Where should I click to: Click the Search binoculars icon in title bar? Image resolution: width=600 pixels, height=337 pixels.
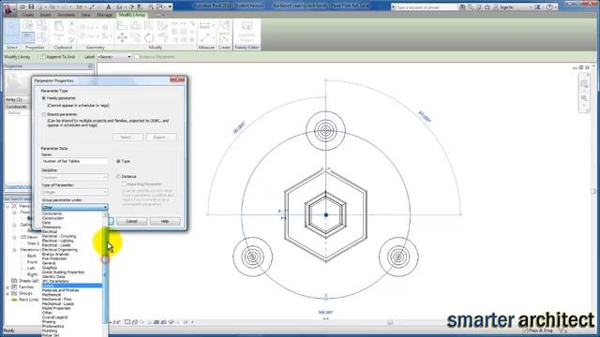tap(462, 7)
